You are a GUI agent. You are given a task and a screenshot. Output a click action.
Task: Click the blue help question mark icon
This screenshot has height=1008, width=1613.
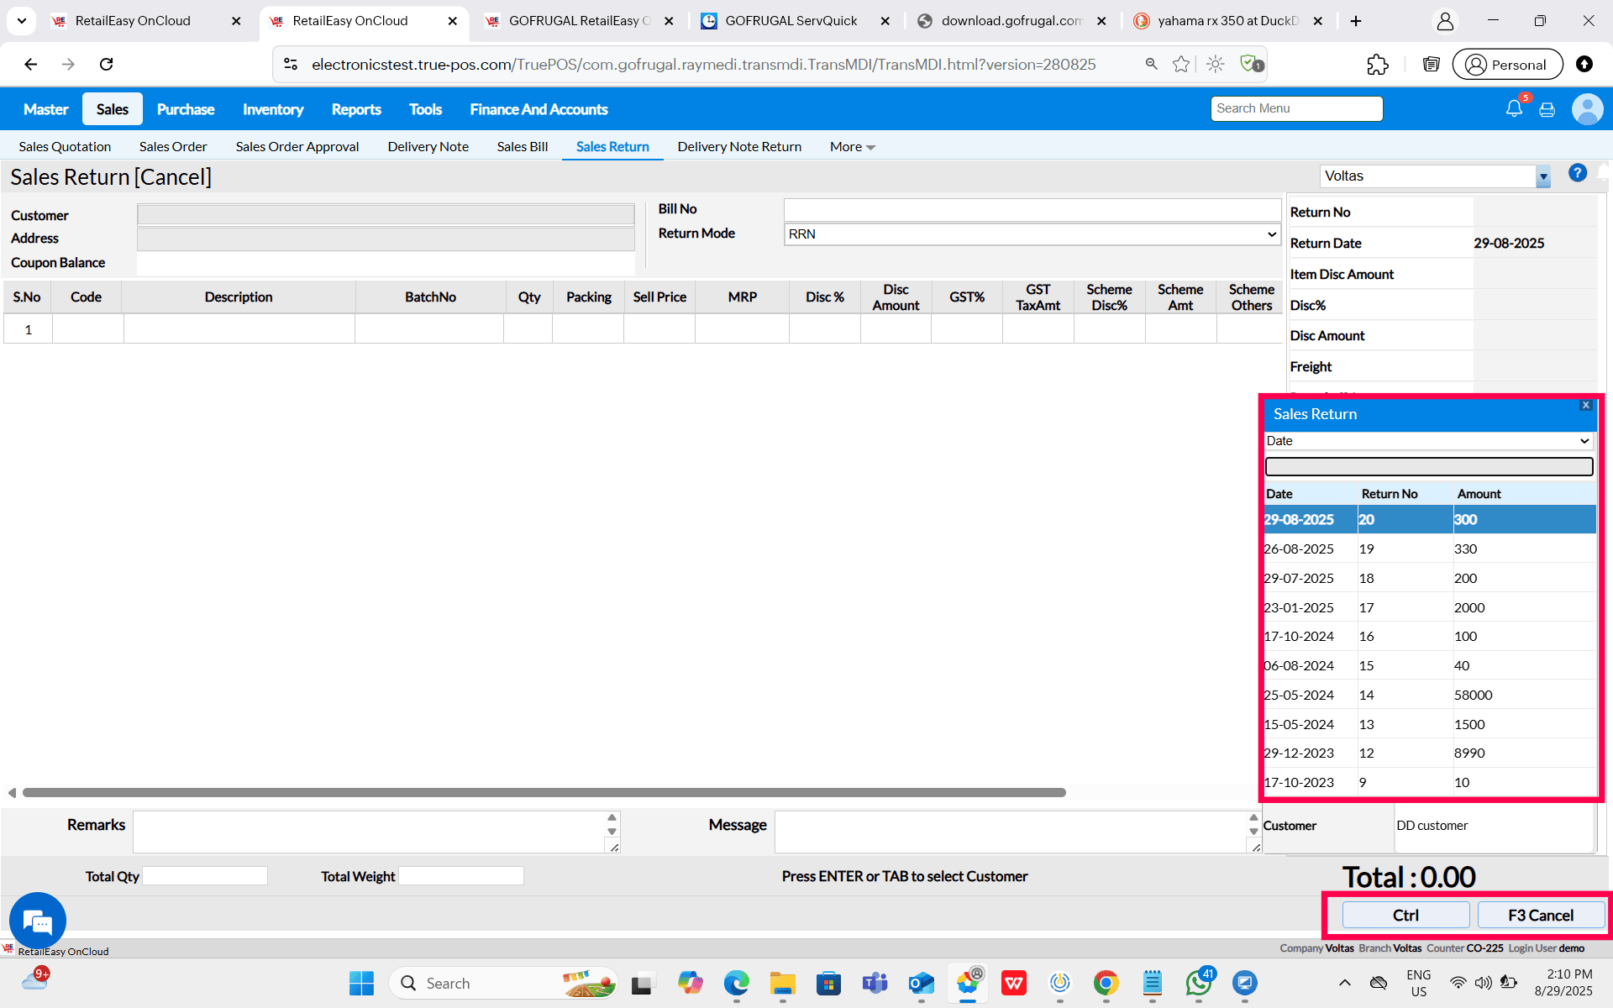[x=1577, y=173]
